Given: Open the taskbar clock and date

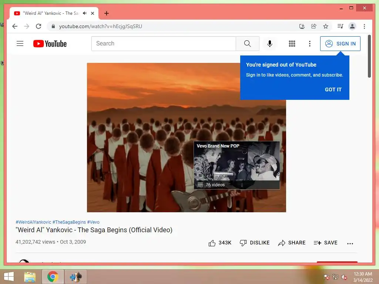Looking at the screenshot, I should click(x=363, y=277).
